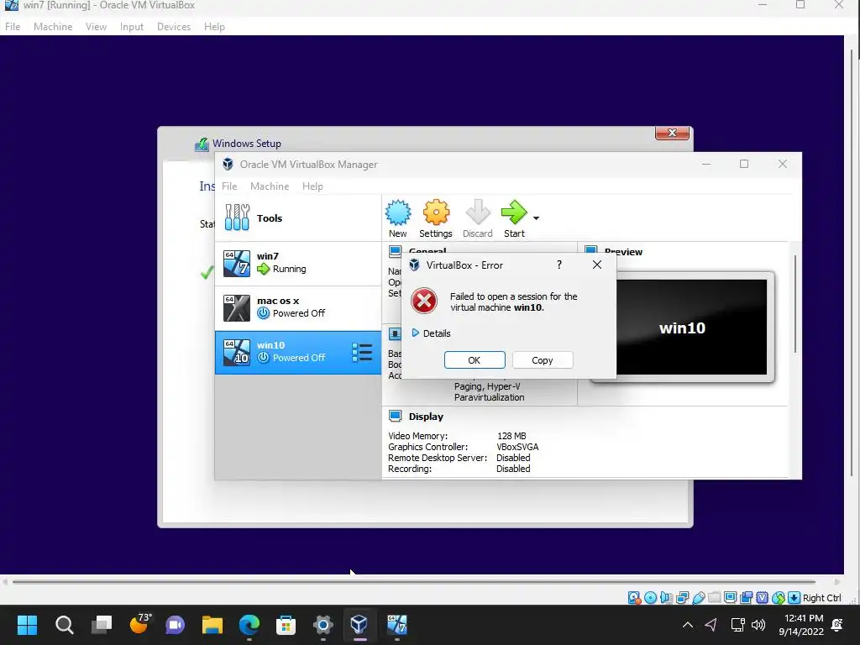Click the keyboard capture arrow status icon
Screen dimensions: 860x645
794,598
